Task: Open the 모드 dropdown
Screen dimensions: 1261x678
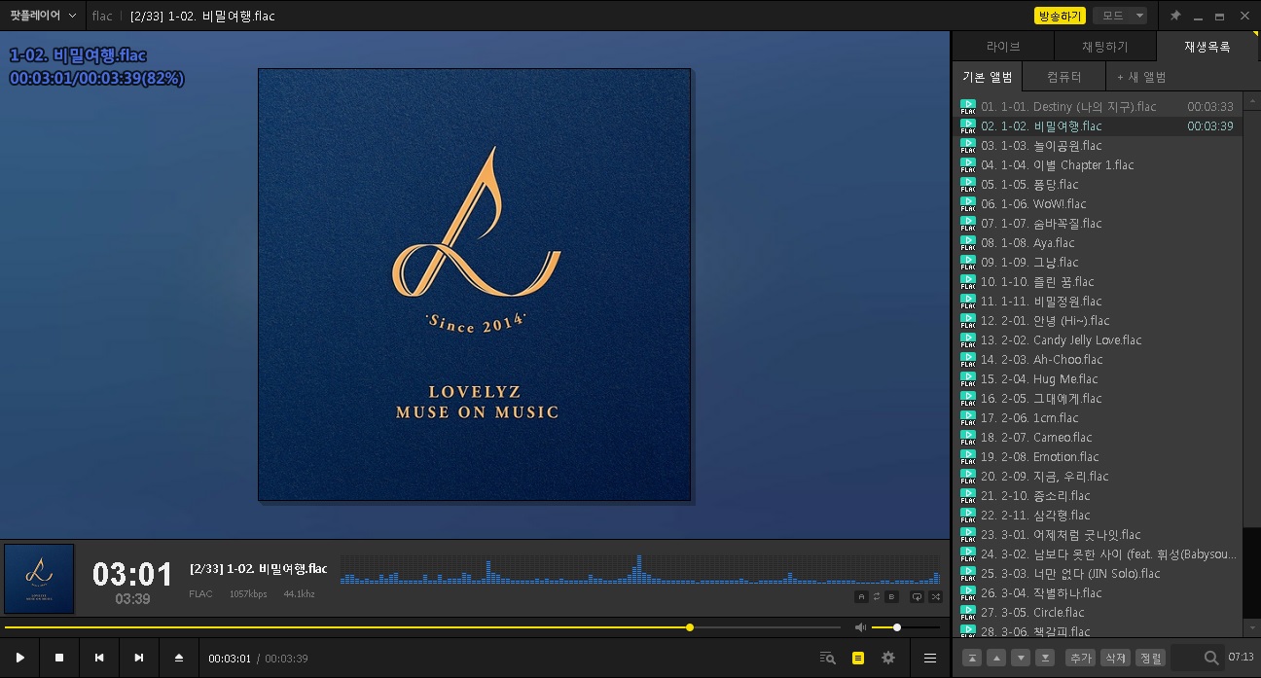Action: (x=1120, y=16)
